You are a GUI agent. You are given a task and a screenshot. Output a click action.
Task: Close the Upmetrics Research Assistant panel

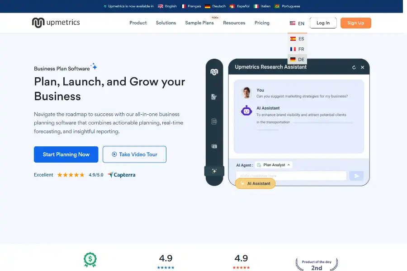pyautogui.click(x=362, y=67)
